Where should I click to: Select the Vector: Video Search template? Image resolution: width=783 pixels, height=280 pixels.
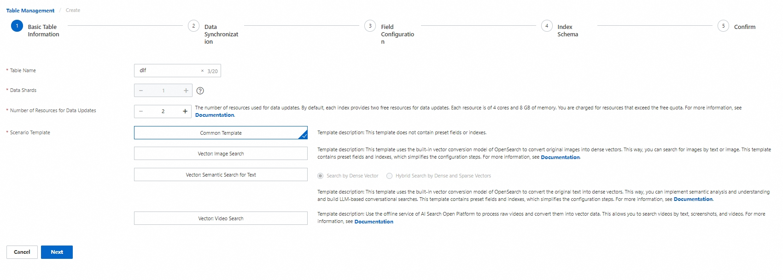tap(221, 218)
